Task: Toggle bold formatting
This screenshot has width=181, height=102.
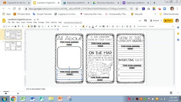Action: click(83, 26)
